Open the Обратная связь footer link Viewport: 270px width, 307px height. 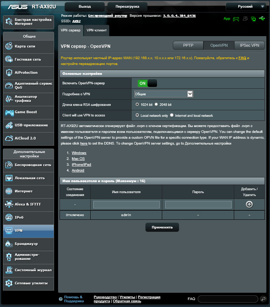(x=127, y=301)
